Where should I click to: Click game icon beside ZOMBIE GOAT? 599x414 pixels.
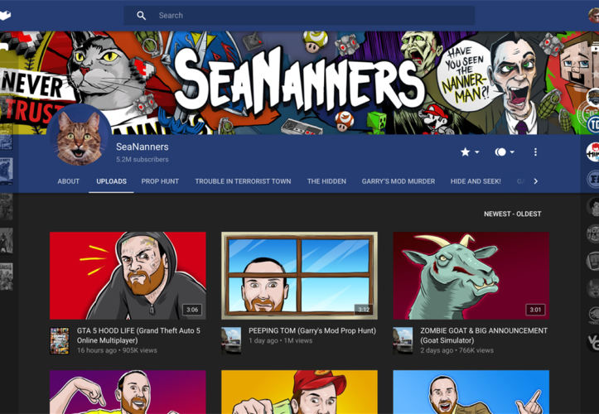tap(403, 340)
